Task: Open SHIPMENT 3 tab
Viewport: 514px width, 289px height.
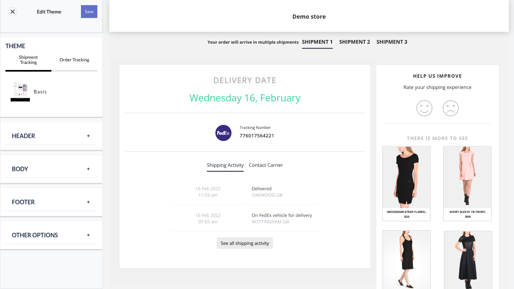Action: tap(392, 42)
